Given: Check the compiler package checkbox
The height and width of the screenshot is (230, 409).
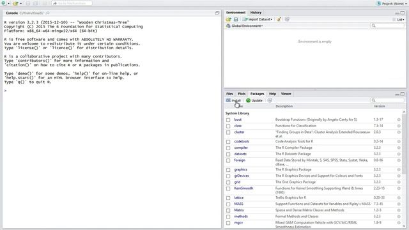Looking at the screenshot, I should pyautogui.click(x=228, y=148).
